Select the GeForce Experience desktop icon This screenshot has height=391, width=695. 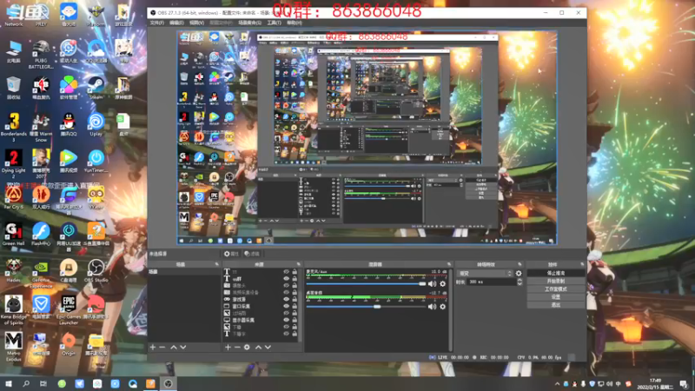(41, 274)
